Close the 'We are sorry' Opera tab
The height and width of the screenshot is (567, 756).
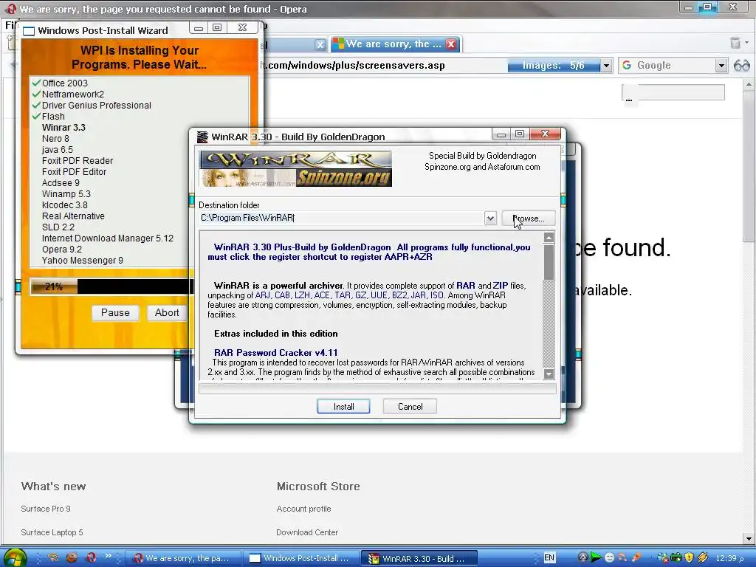pos(451,44)
